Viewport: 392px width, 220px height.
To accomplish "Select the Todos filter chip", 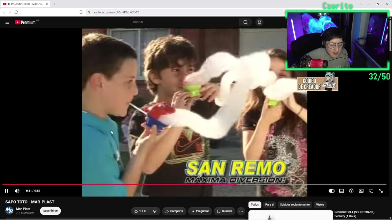I will coord(255,204).
